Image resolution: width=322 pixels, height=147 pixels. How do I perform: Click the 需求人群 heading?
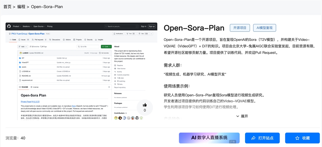(173, 65)
